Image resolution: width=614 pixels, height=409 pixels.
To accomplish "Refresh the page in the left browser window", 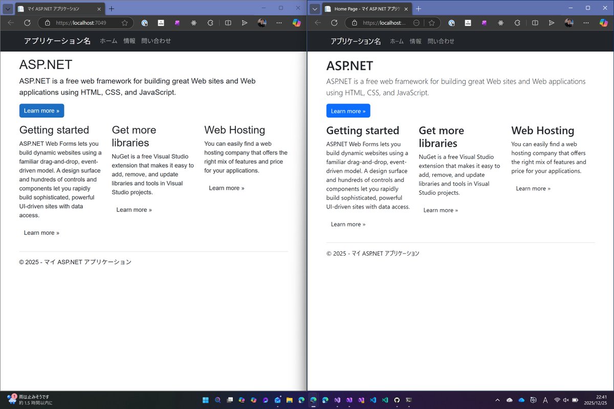I will pyautogui.click(x=28, y=23).
